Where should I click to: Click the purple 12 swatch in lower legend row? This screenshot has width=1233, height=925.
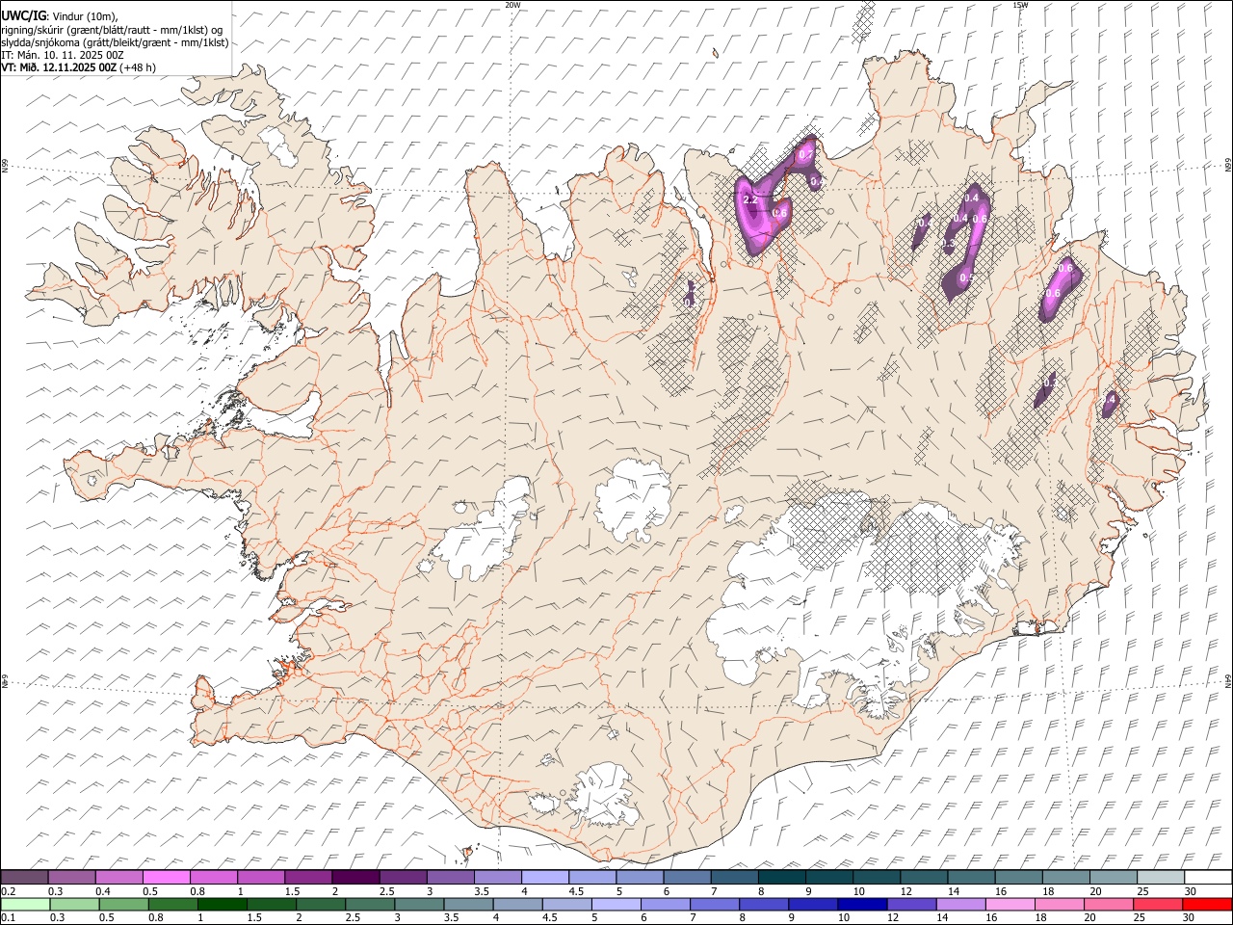tap(912, 904)
